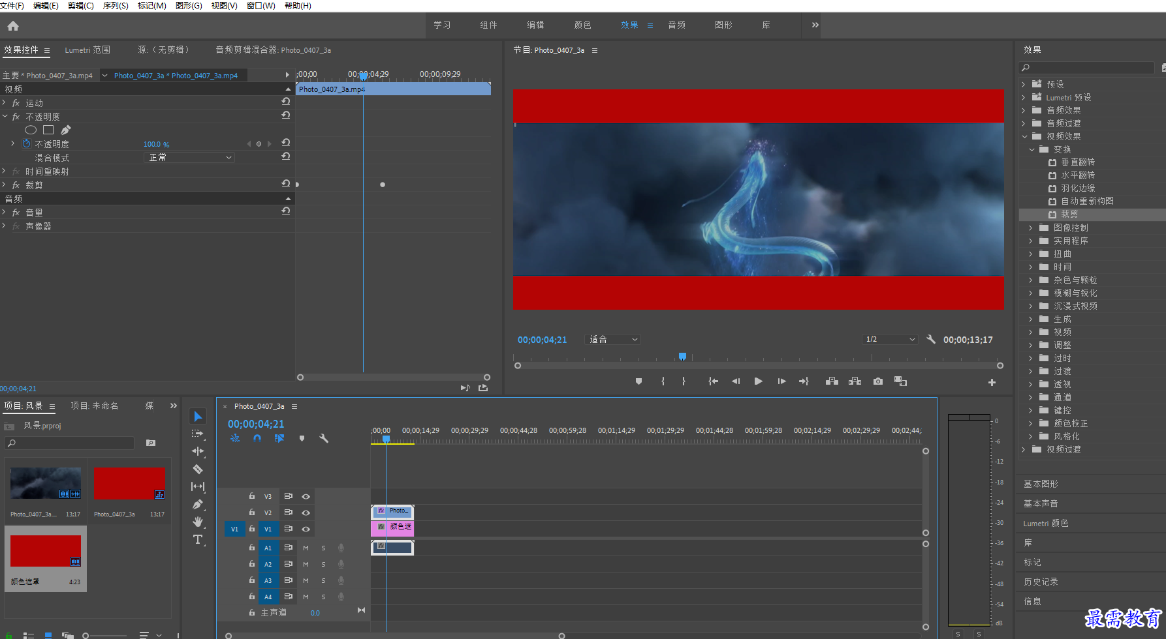The image size is (1166, 639).
Task: Expand the Video Transitions folder
Action: pyautogui.click(x=1024, y=449)
